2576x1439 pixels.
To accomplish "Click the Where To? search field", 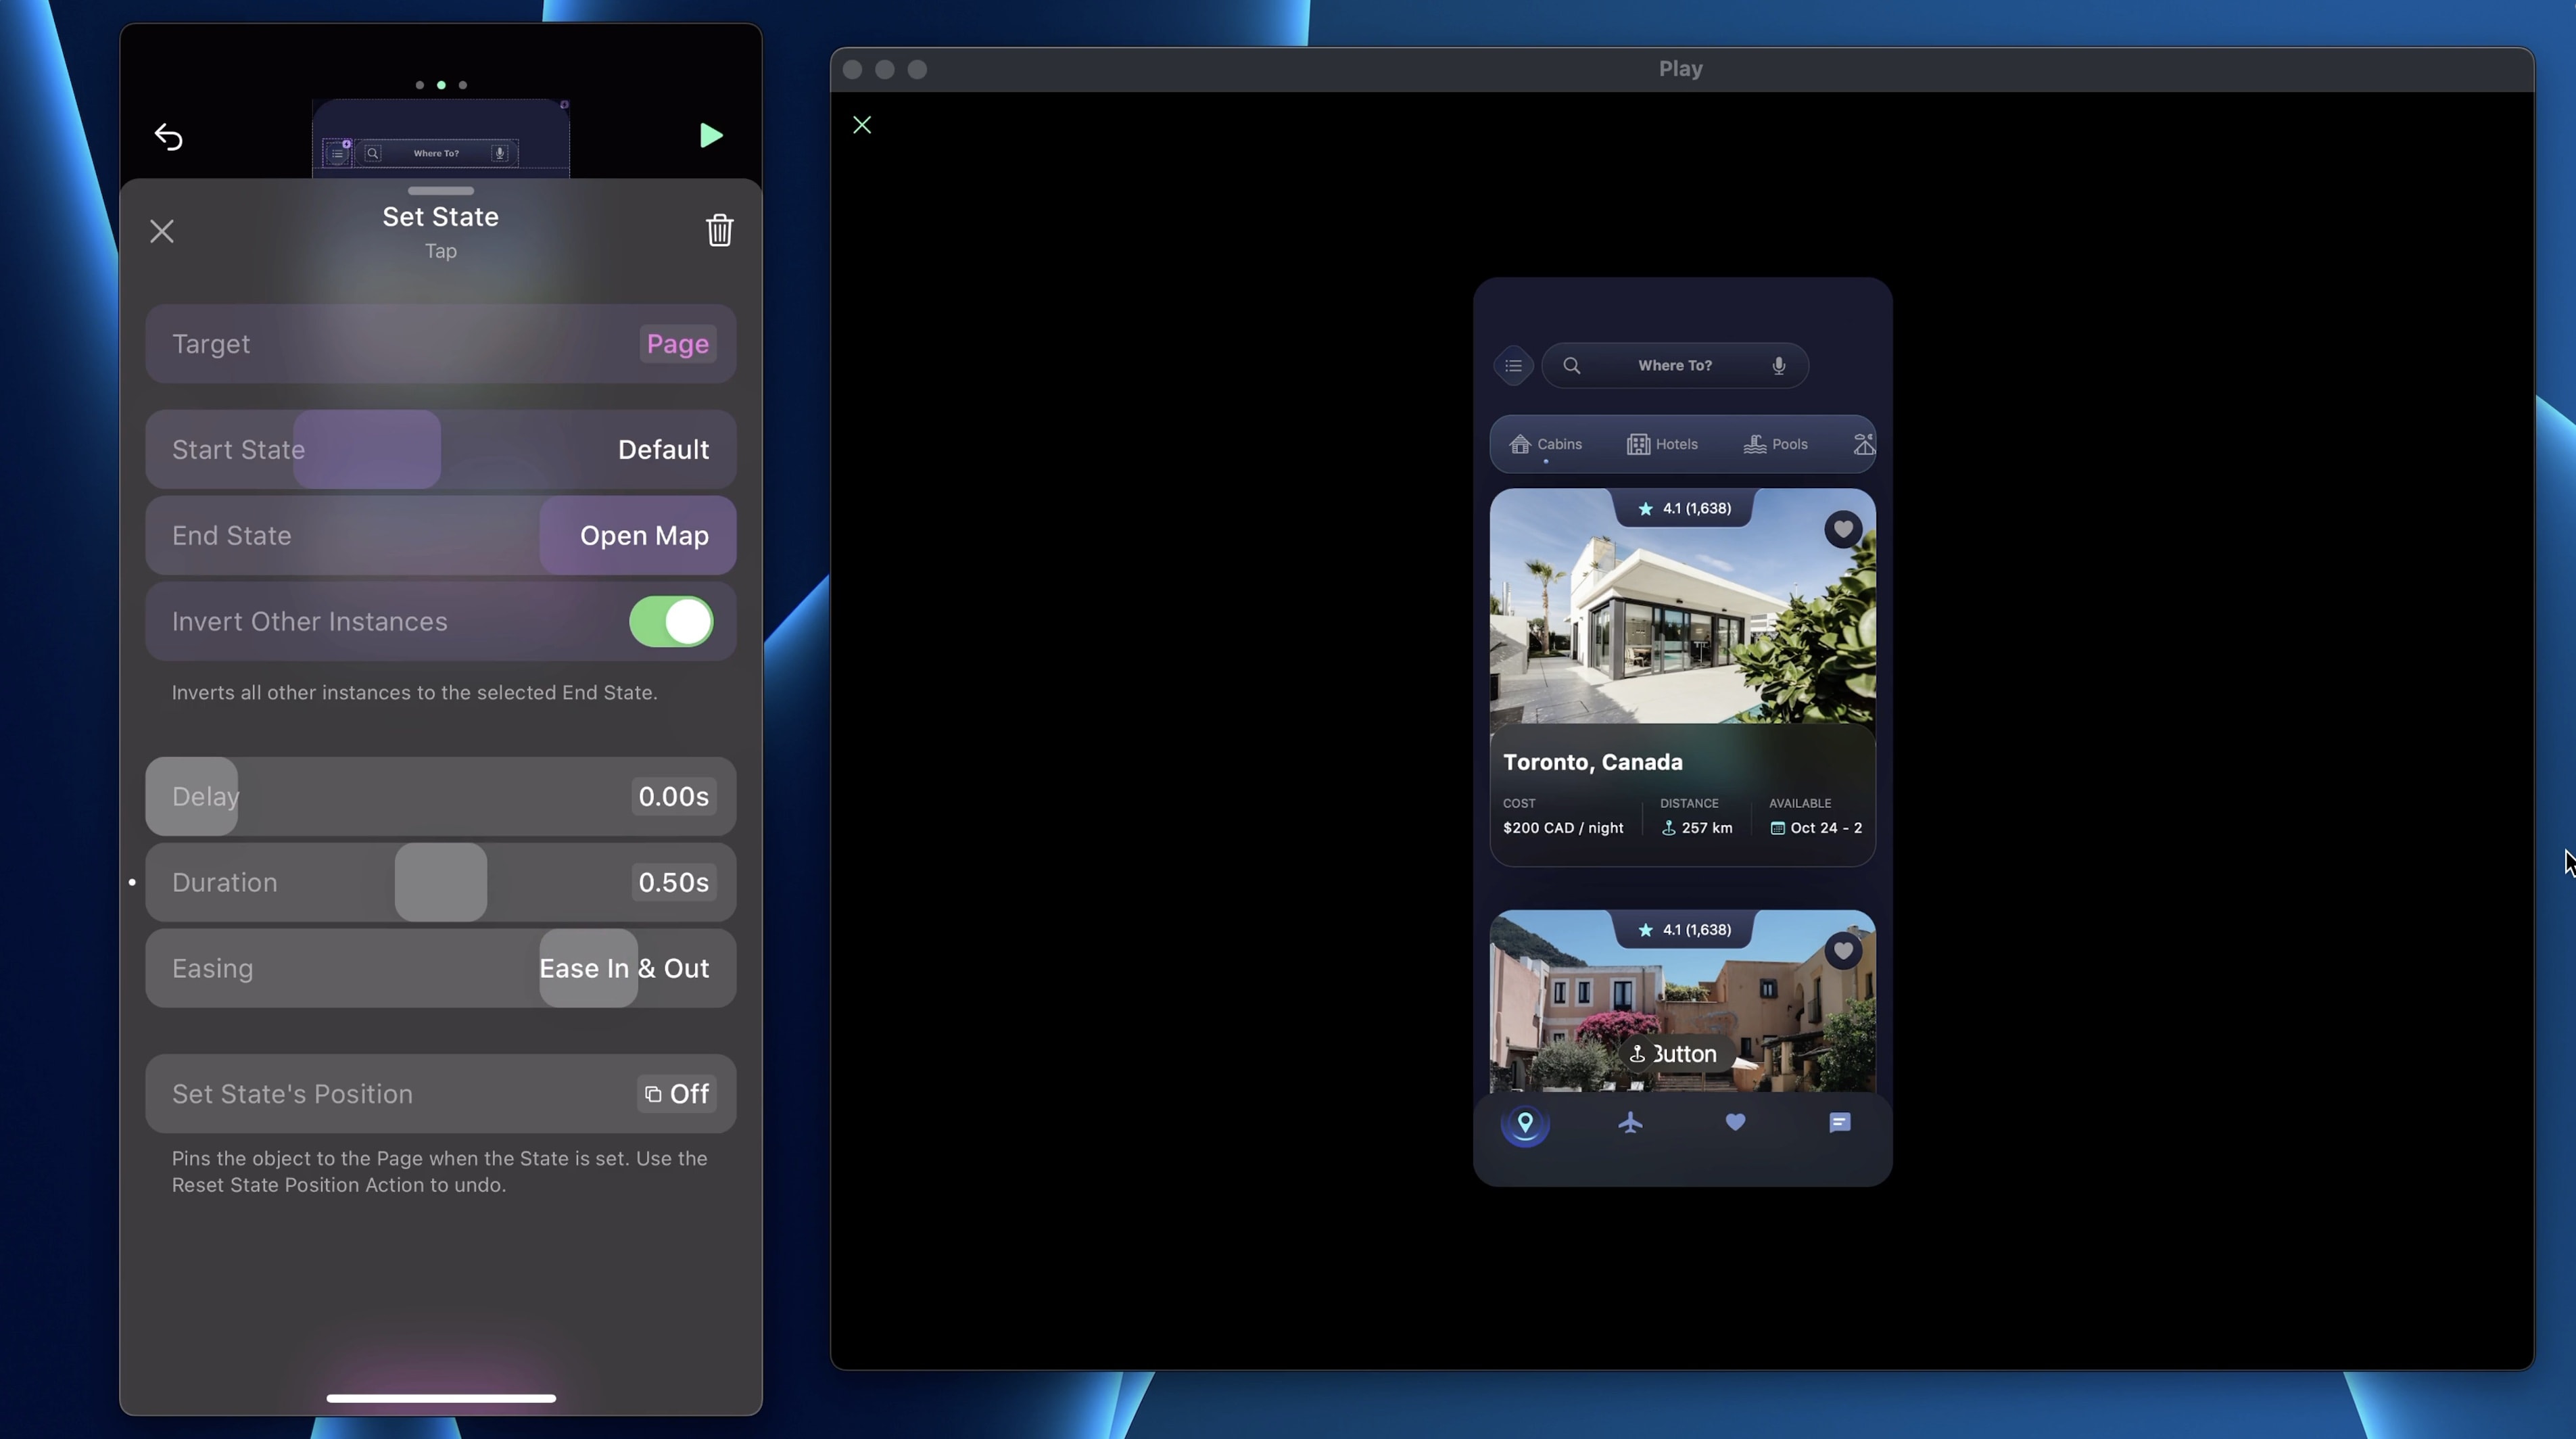I will tap(1674, 366).
